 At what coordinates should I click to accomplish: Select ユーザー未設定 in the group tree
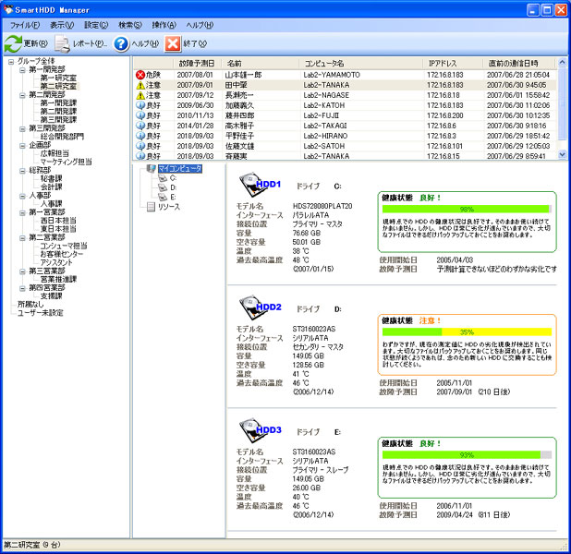coord(40,313)
